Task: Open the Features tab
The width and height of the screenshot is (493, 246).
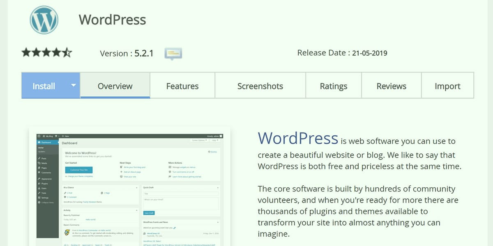Action: coord(182,86)
